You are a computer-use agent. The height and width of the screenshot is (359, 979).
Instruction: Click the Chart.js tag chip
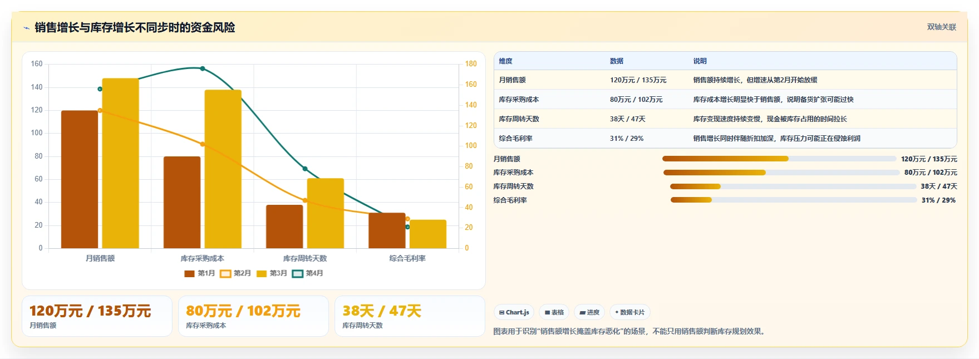514,312
